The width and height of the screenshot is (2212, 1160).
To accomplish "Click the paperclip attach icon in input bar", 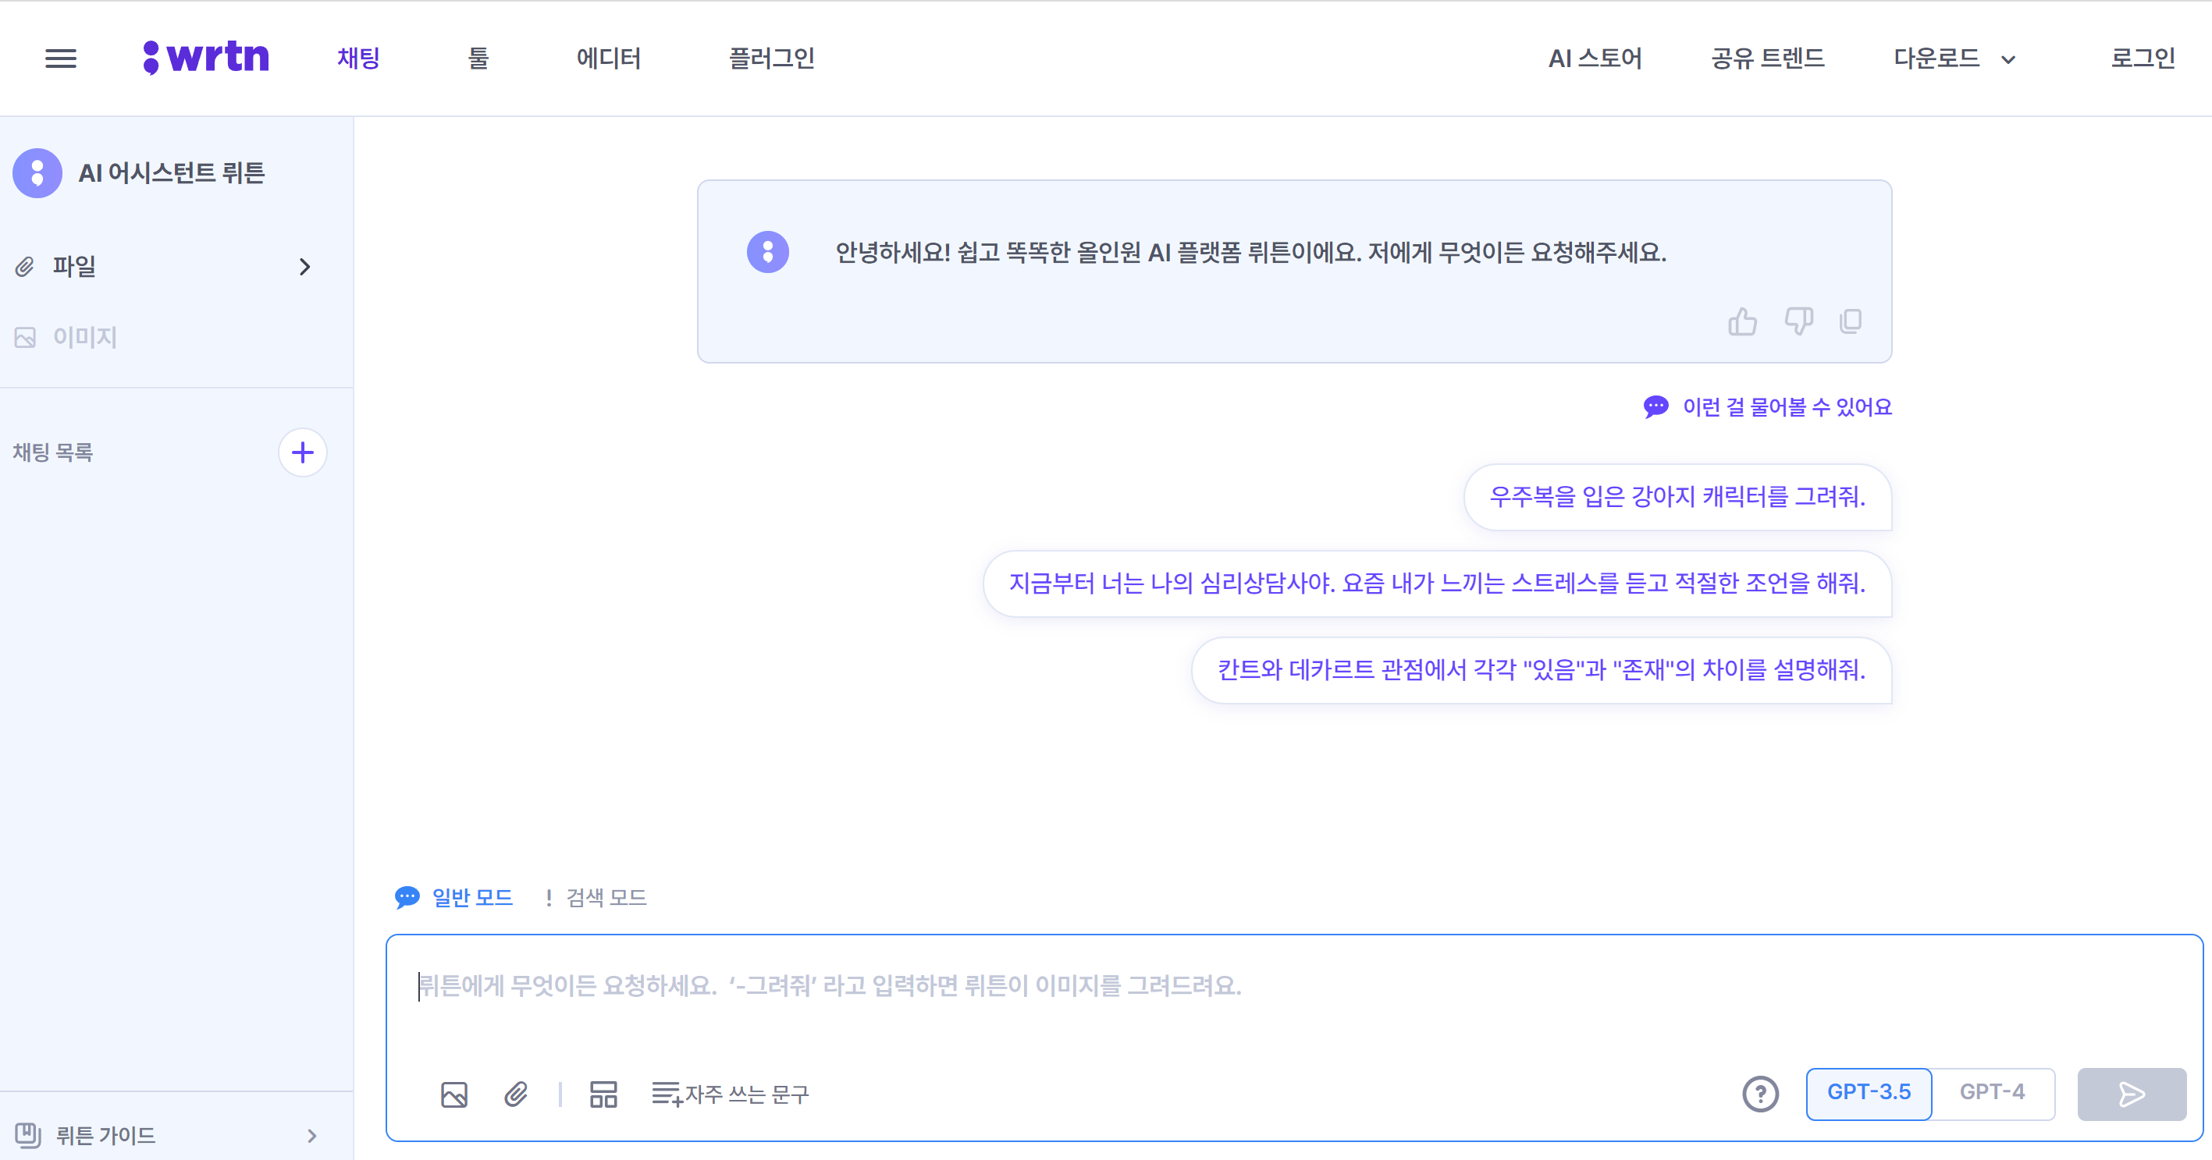I will tap(515, 1094).
